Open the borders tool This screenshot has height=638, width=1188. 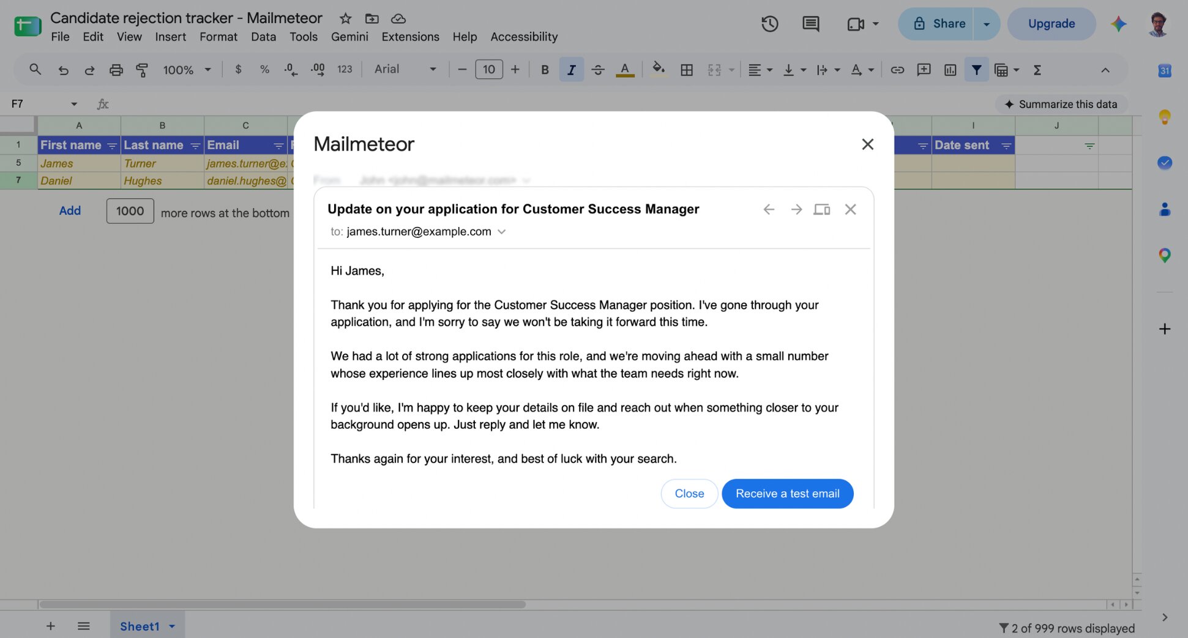687,70
